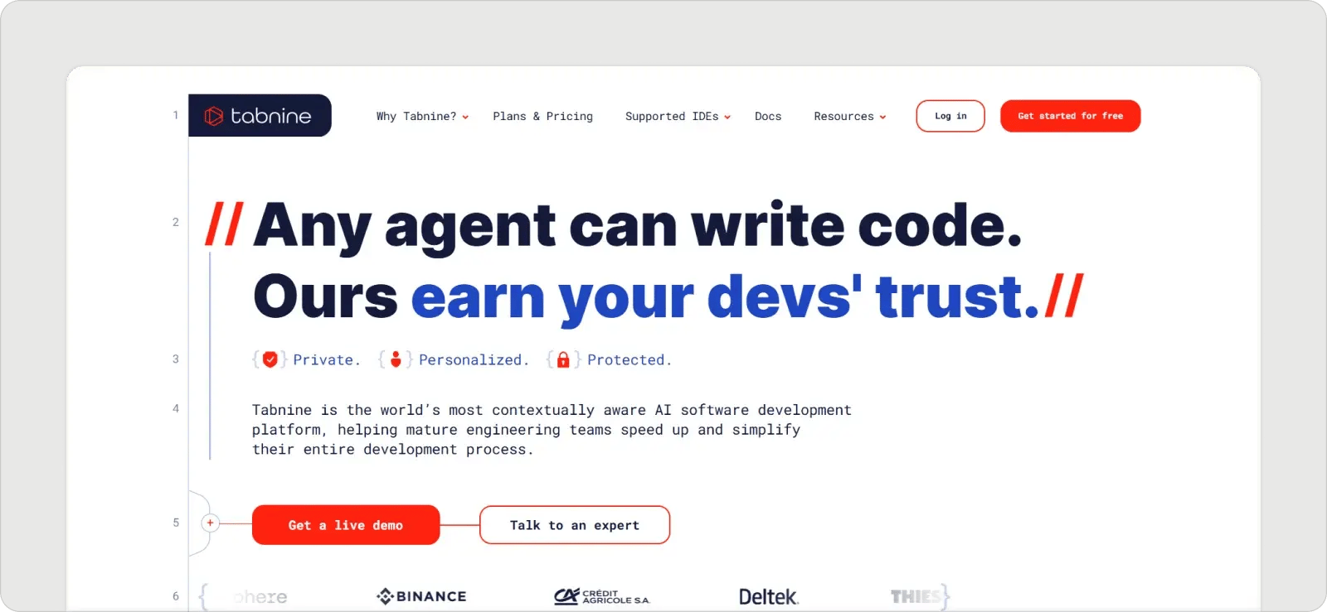
Task: Click the 'Protected.' text
Action: click(x=629, y=360)
